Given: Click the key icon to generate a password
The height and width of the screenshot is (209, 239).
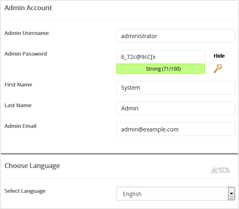Looking at the screenshot, I should coord(218,69).
